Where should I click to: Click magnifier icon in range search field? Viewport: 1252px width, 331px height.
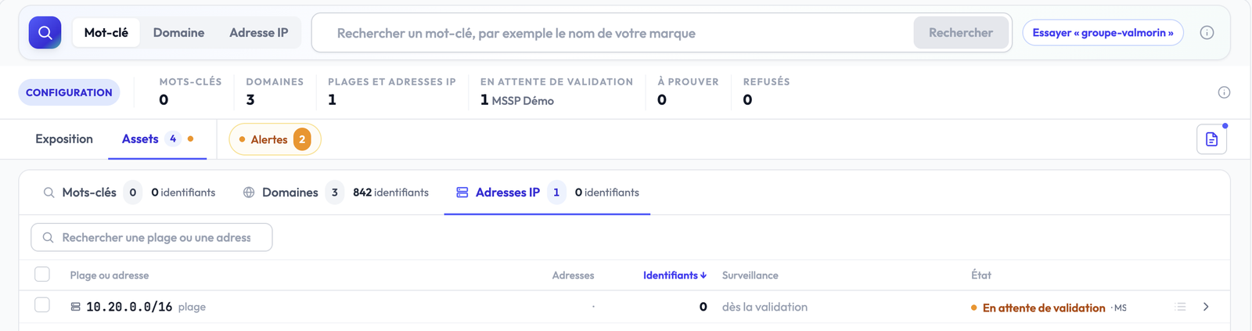[48, 237]
